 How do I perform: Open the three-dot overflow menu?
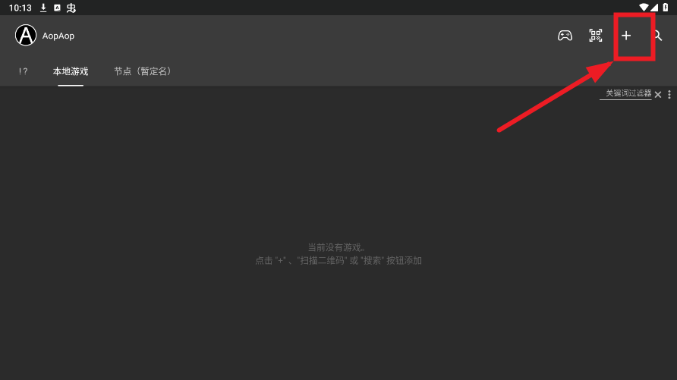[x=669, y=95]
